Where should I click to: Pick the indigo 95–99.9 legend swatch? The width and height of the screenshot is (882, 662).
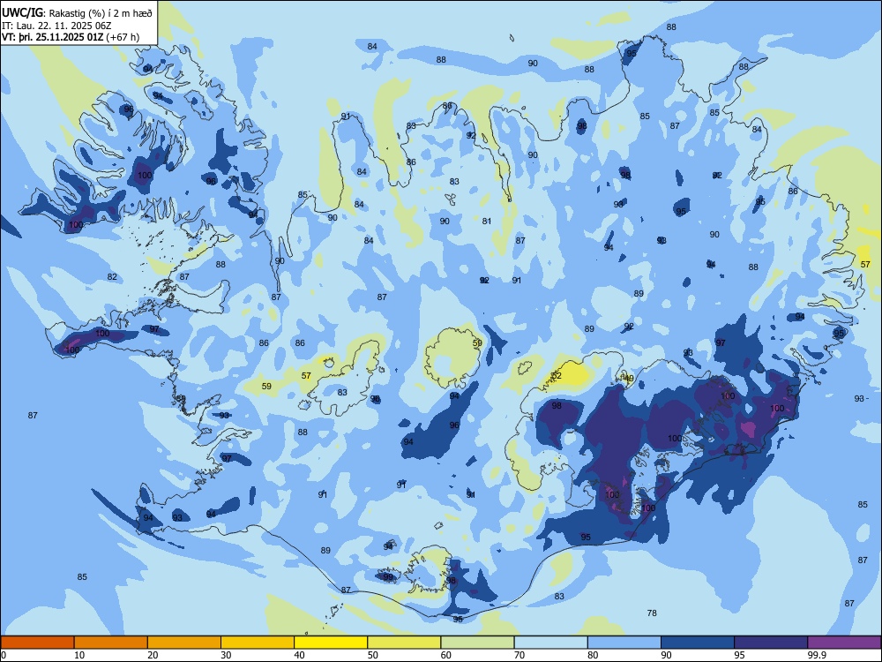(x=771, y=643)
